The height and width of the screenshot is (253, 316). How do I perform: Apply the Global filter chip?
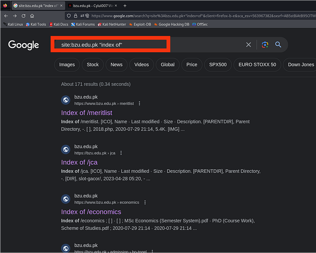(x=167, y=65)
